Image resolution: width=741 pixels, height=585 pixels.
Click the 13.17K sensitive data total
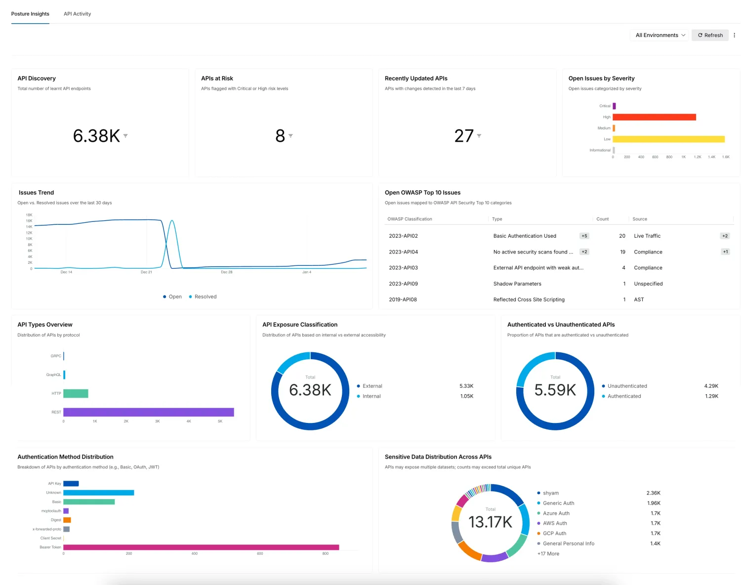click(491, 522)
